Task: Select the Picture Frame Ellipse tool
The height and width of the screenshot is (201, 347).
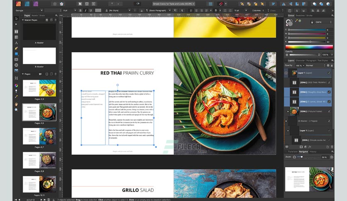Action: point(16,65)
